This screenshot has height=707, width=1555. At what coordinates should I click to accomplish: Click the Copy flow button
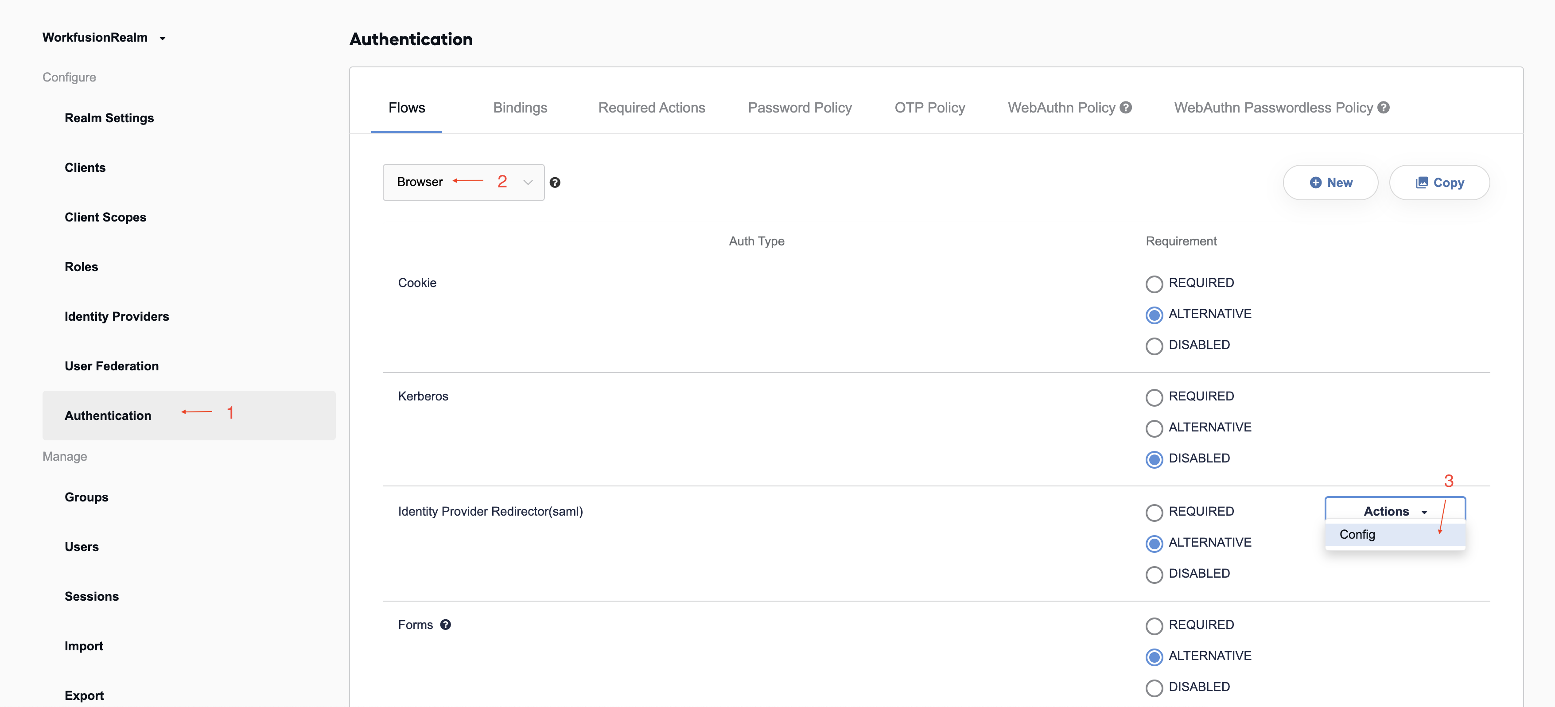click(1439, 183)
